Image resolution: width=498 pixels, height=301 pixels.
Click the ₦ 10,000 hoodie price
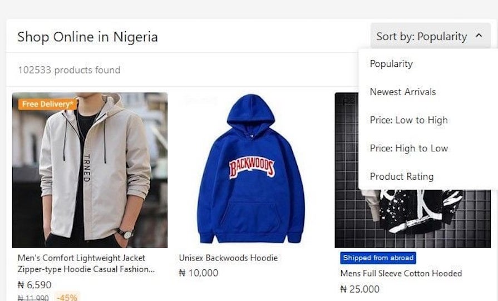coord(199,273)
